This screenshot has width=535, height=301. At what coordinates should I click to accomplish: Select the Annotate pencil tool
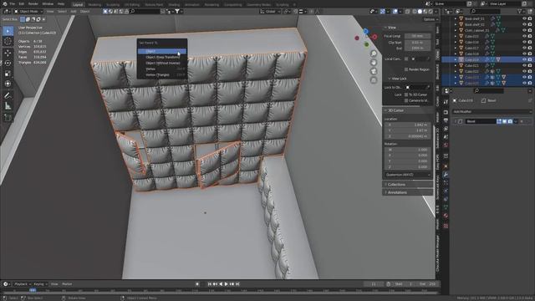click(x=8, y=95)
